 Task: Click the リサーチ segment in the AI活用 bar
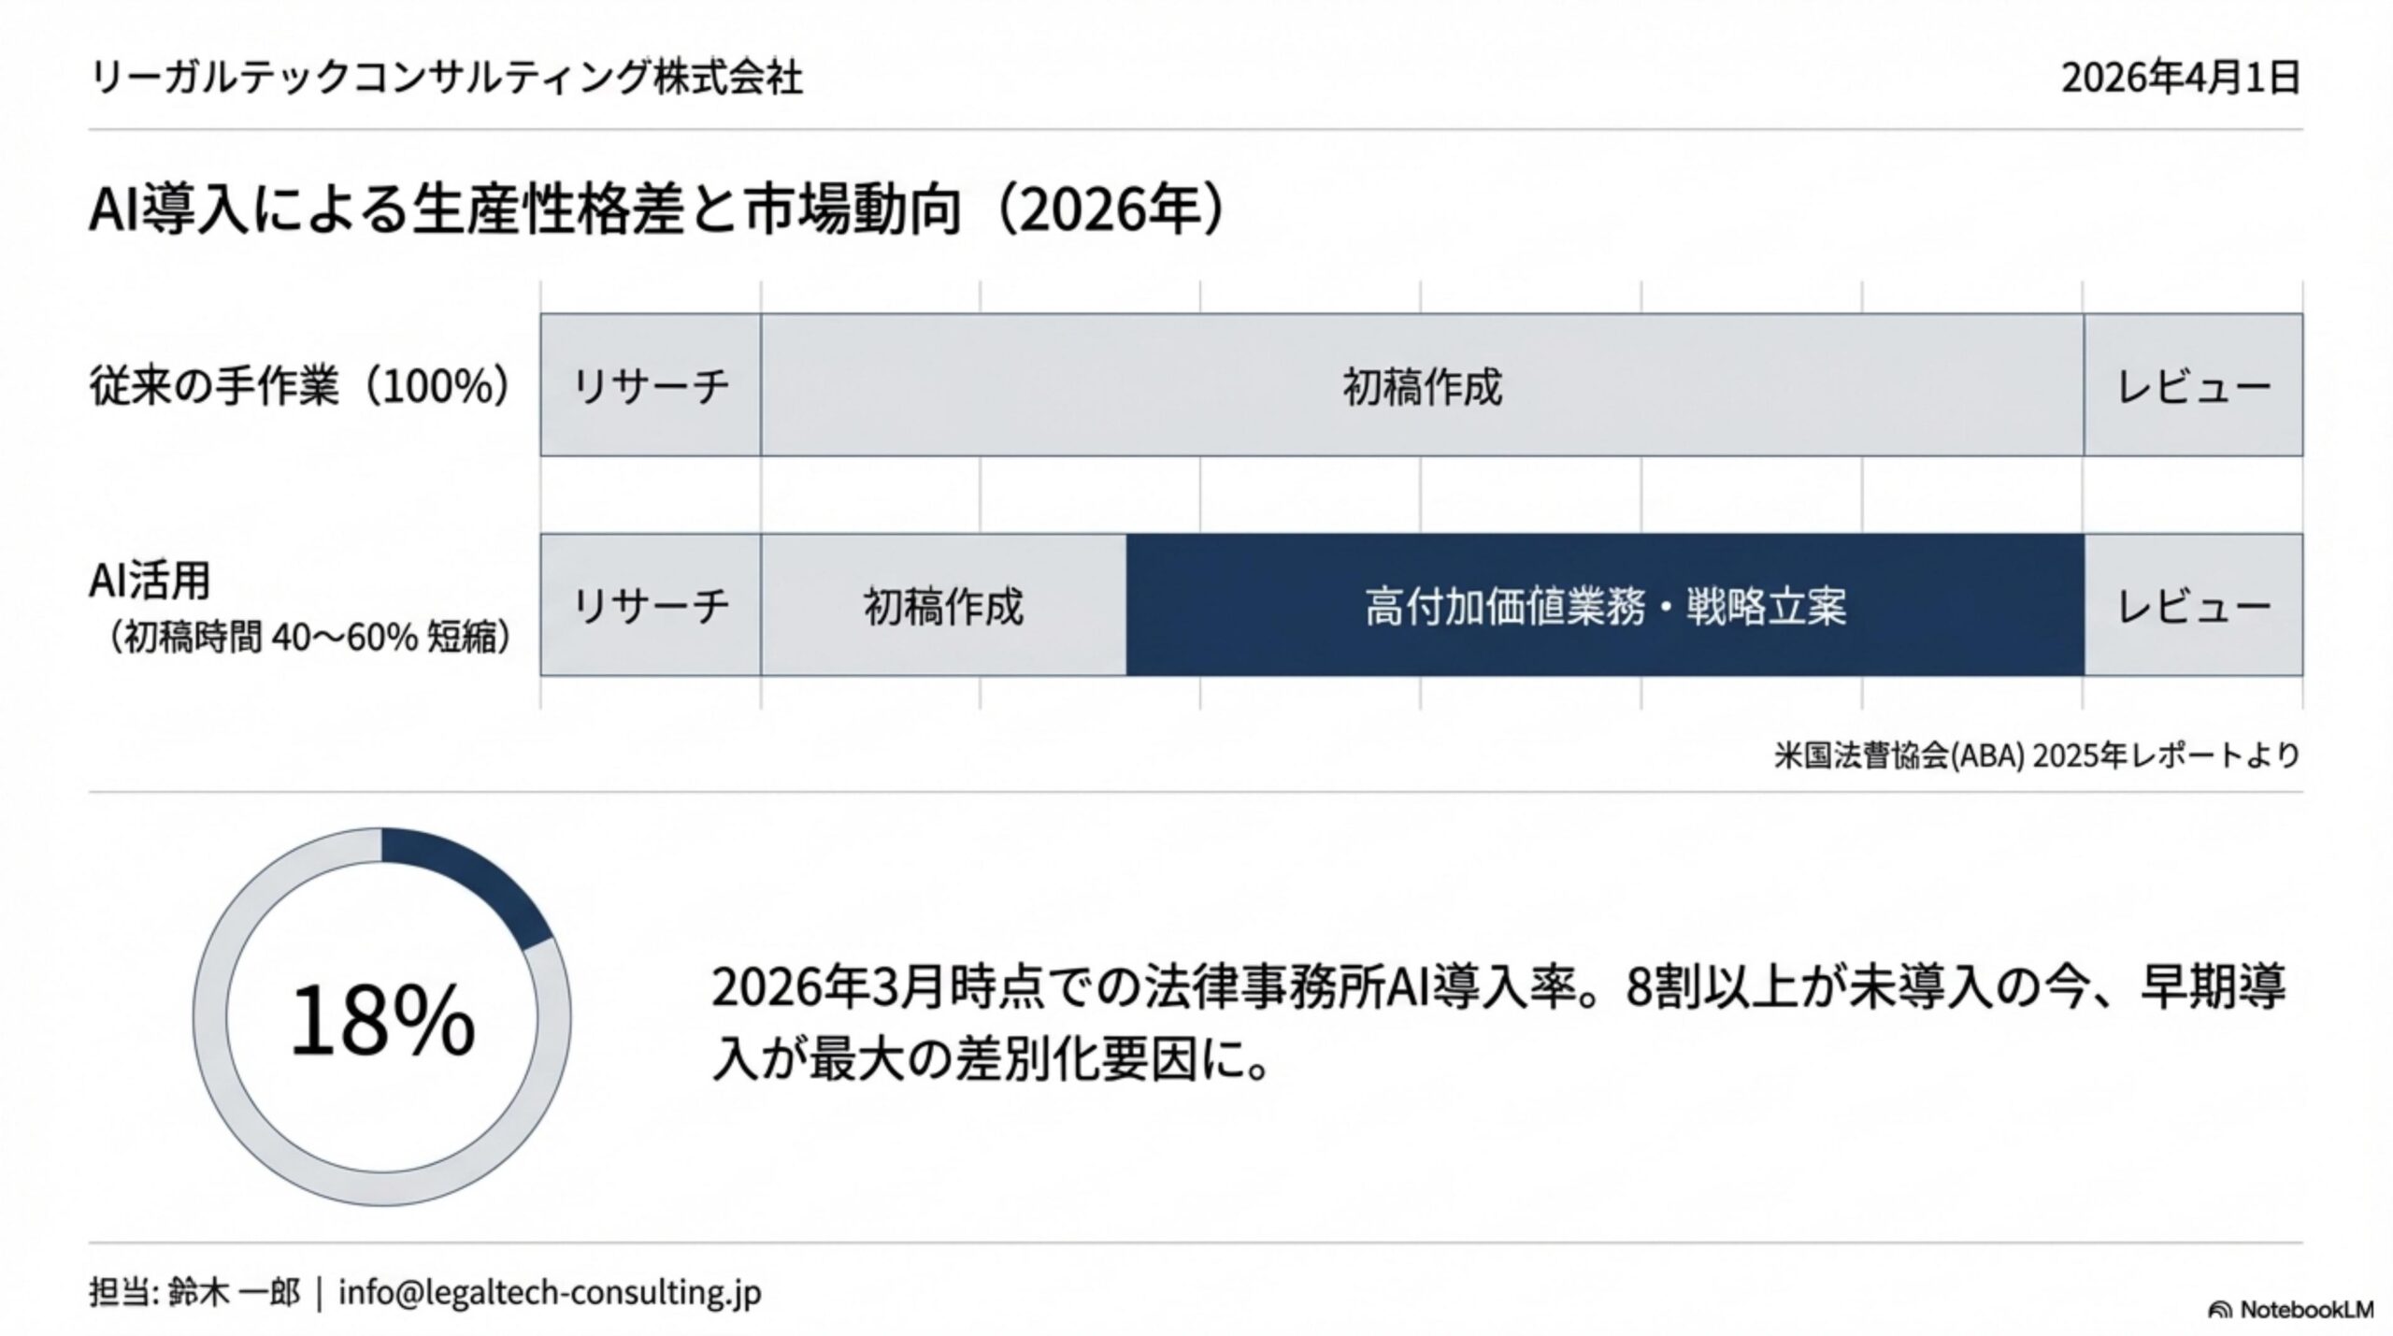click(x=650, y=605)
